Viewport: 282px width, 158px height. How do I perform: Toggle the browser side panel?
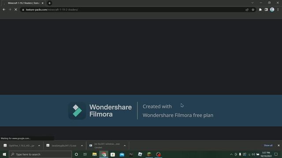[266, 10]
